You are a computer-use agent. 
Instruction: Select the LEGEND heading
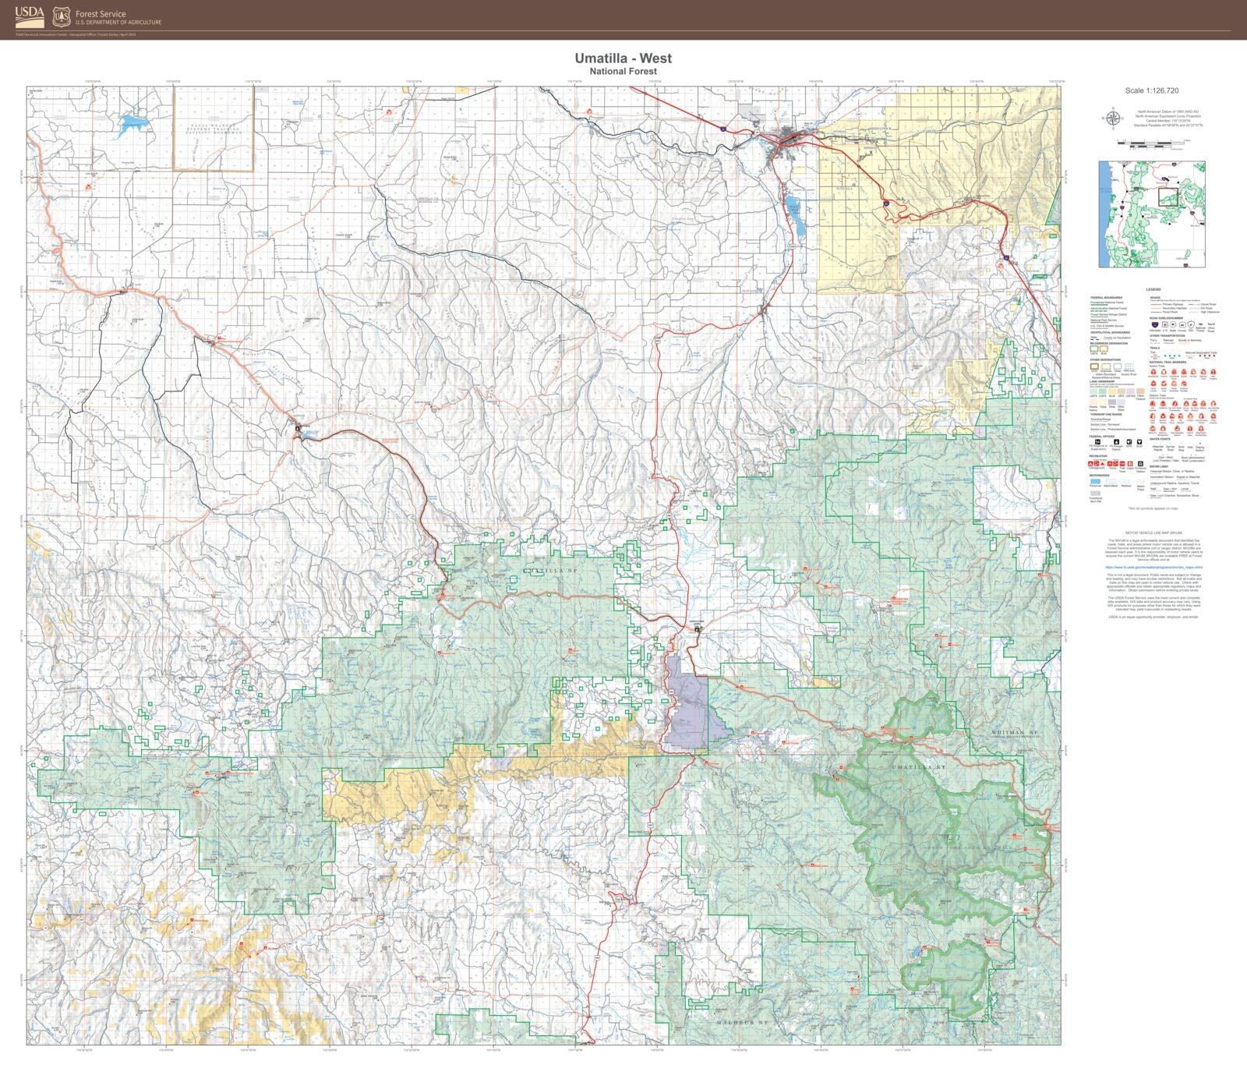coord(1153,289)
